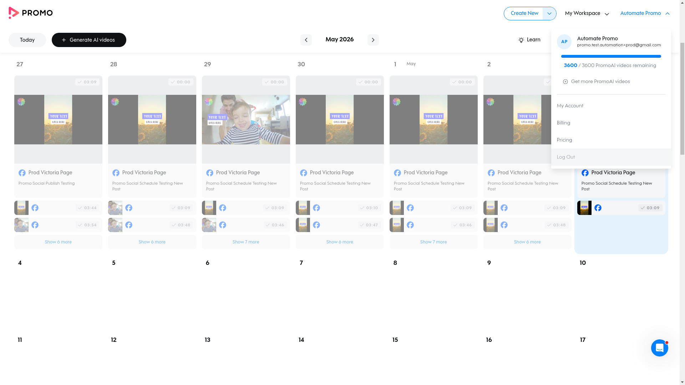Click Facebook icon beside Prod Victoria Page day 2

[491, 173]
